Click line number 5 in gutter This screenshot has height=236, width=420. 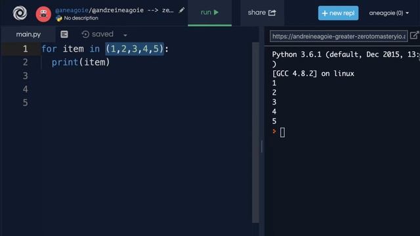pyautogui.click(x=25, y=103)
